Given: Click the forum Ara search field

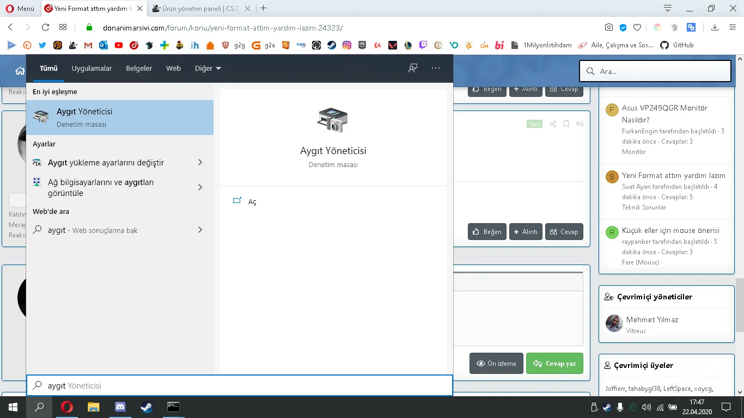Looking at the screenshot, I should (x=655, y=71).
